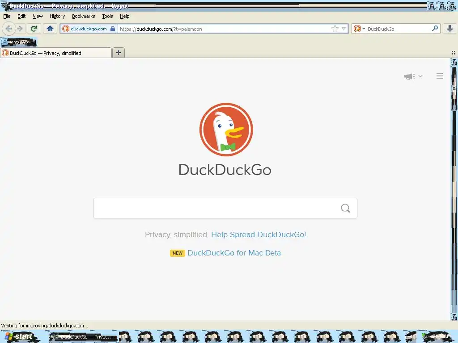
Task: Click the yellow NEW badge
Action: (177, 253)
